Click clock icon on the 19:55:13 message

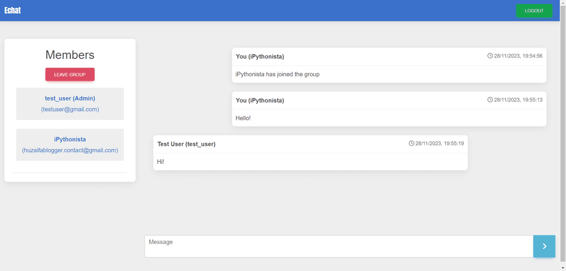(490, 99)
